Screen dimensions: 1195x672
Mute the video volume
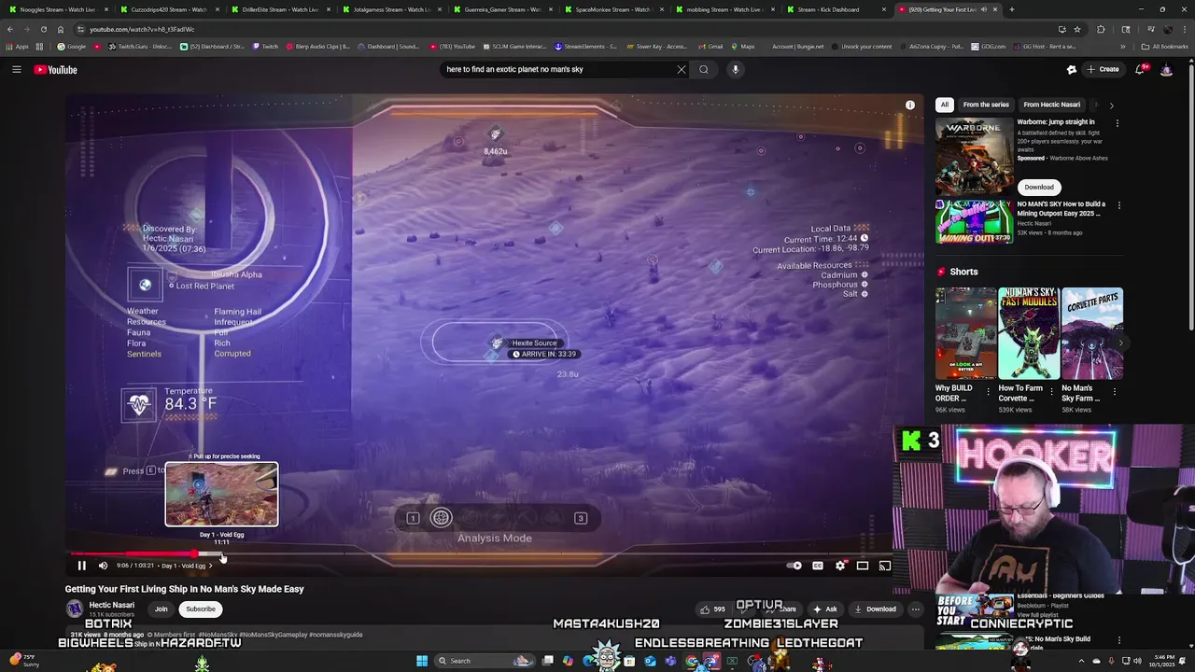pos(103,566)
